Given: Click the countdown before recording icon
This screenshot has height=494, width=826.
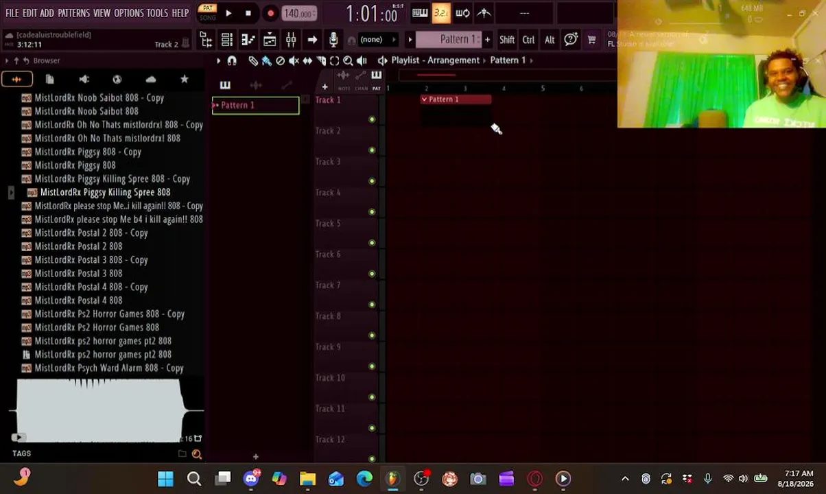Looking at the screenshot, I should tap(441, 13).
